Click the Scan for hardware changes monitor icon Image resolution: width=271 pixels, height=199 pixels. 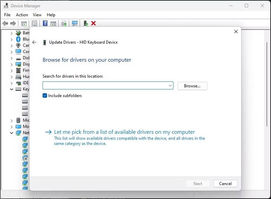click(x=74, y=23)
